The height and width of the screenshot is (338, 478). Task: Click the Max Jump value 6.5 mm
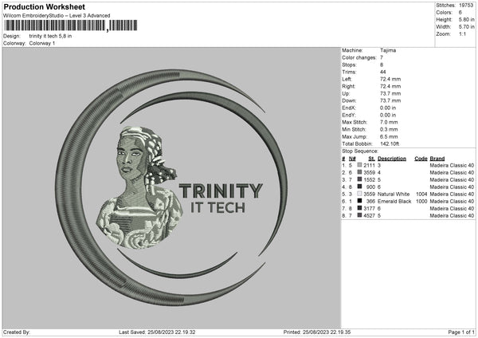coord(389,136)
